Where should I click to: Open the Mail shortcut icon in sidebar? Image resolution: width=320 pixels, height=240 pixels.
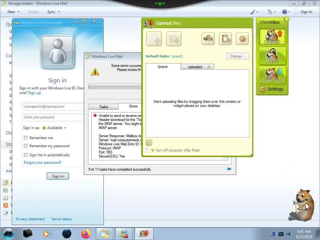pos(6,182)
